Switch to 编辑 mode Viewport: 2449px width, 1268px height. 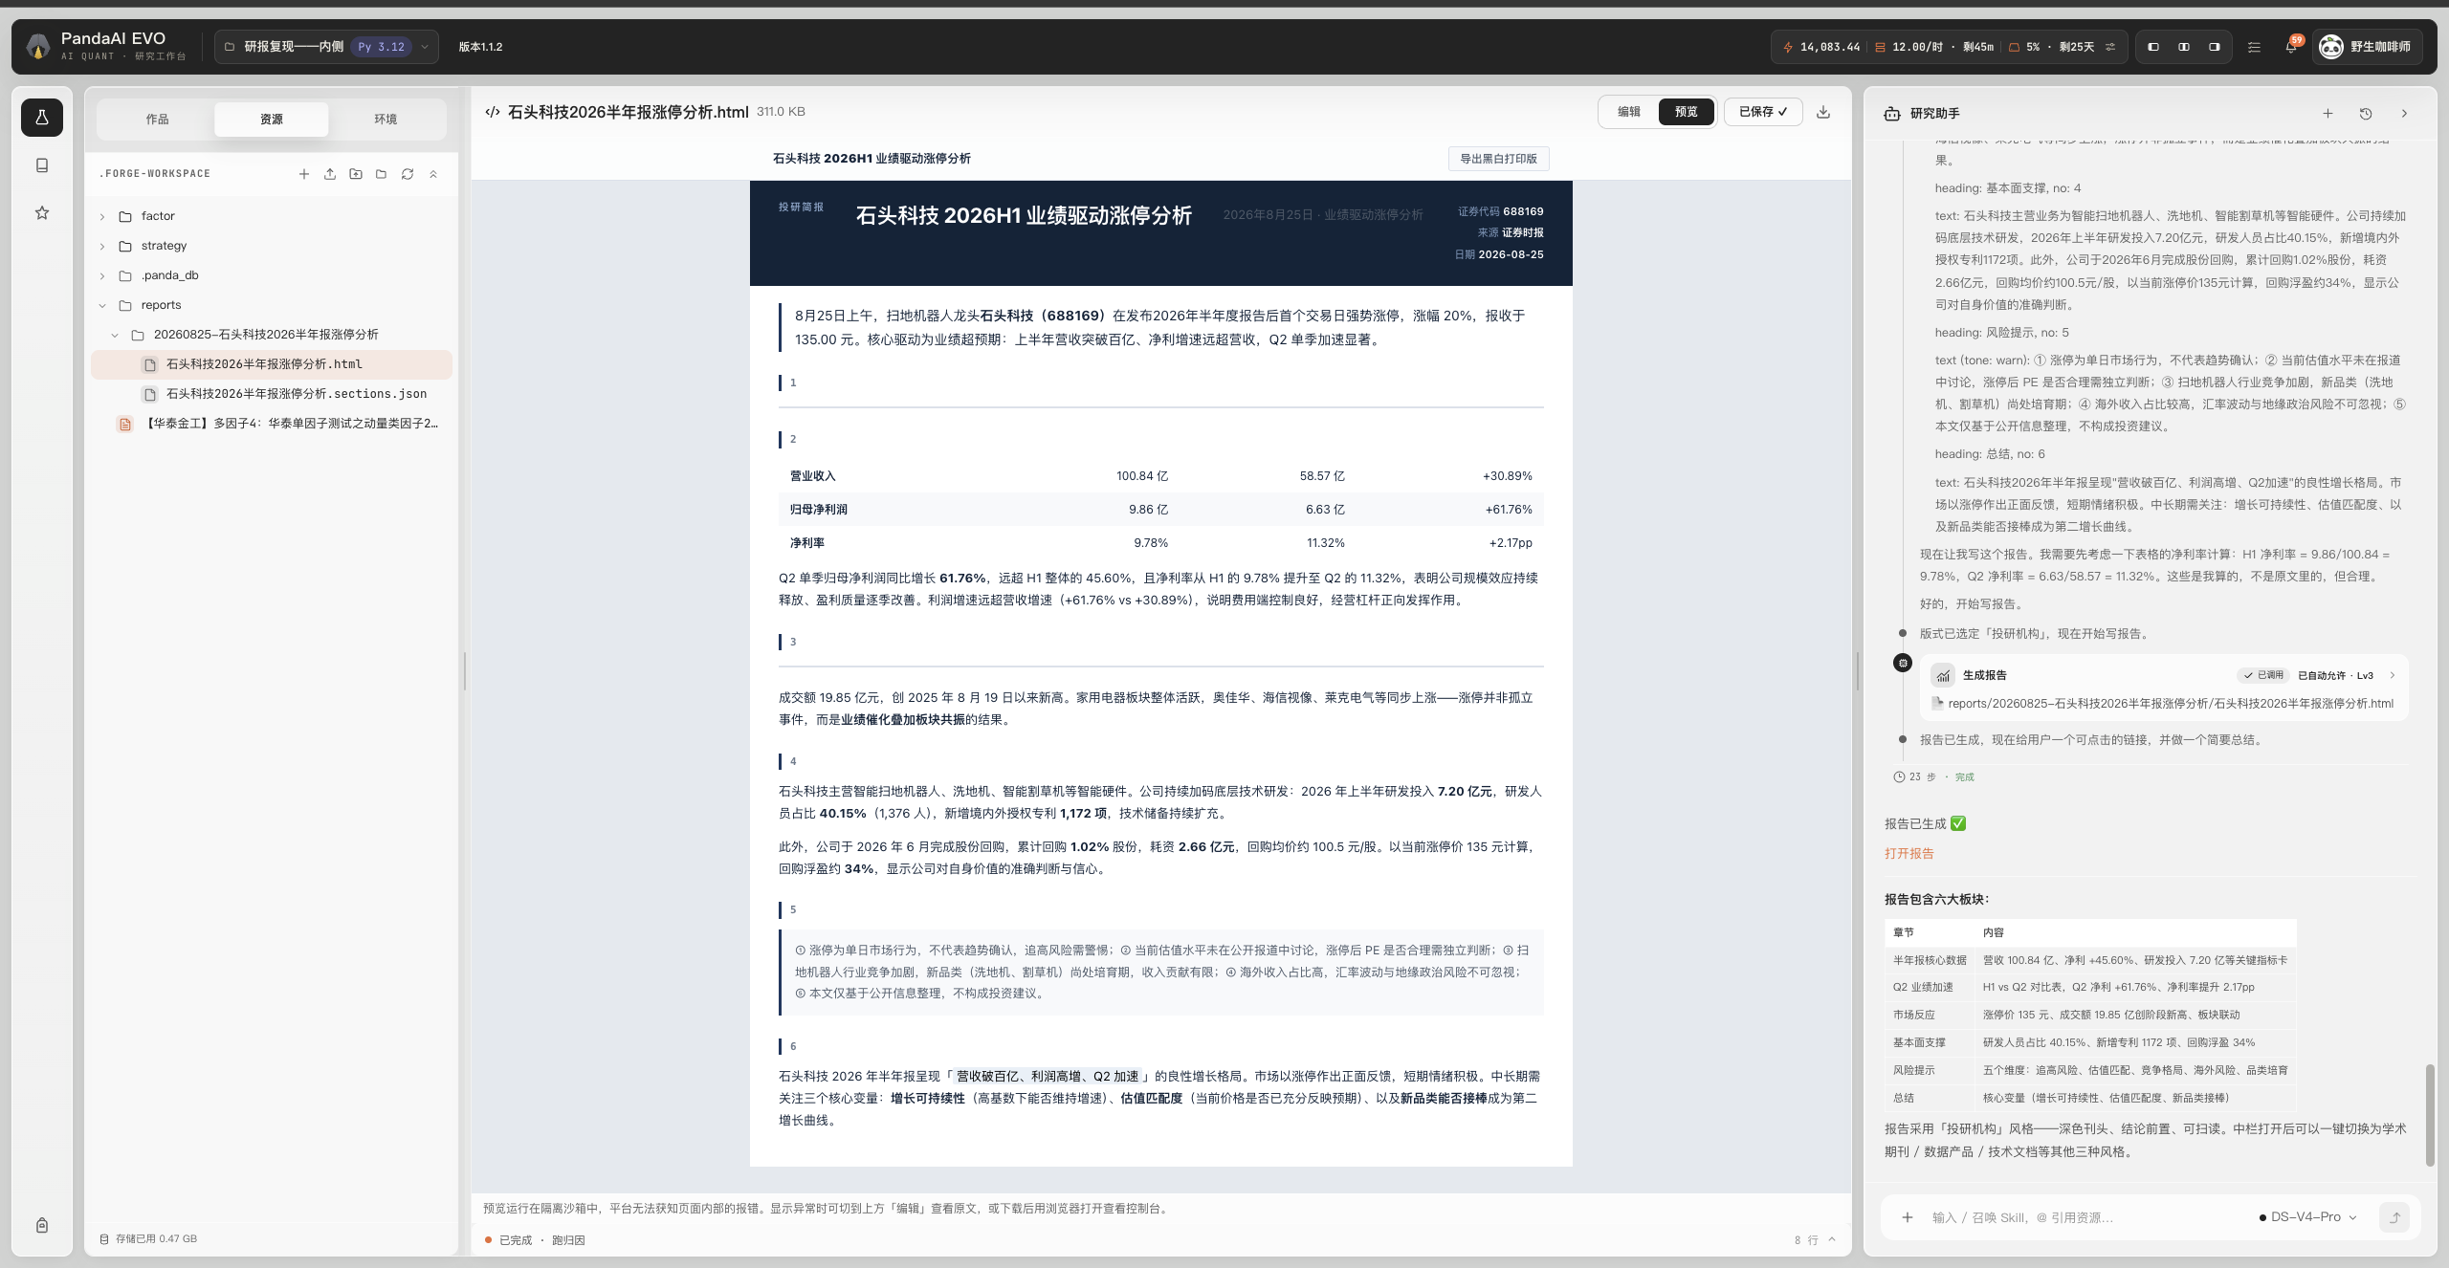[x=1629, y=112]
